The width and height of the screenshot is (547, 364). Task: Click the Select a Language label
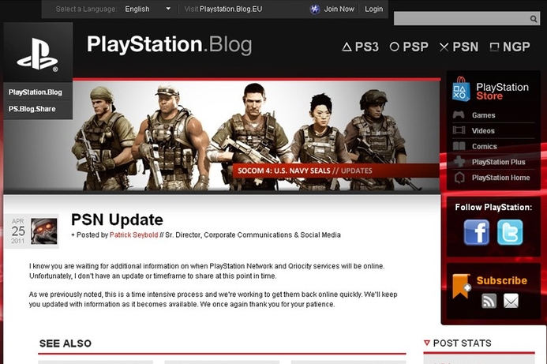(86, 9)
